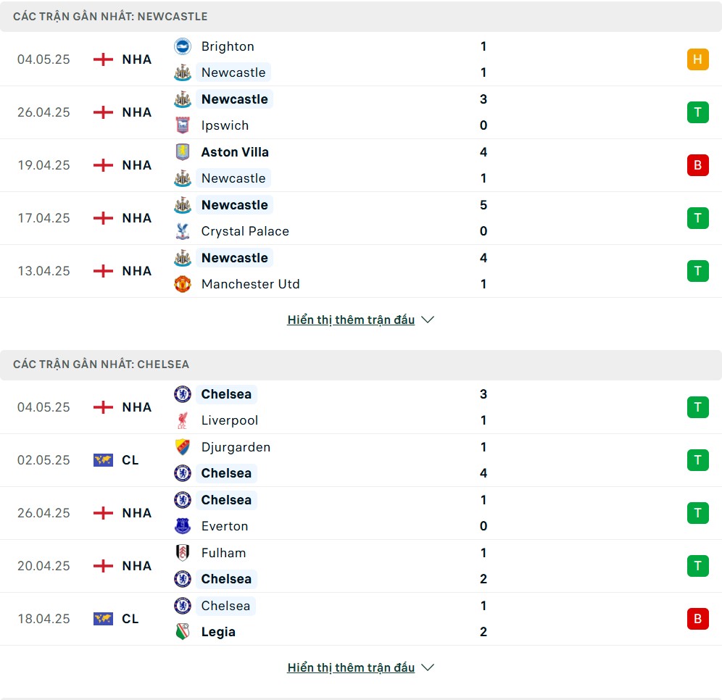Click the Djurgarden crest icon
Viewport: 722px width, 700px height.
click(x=183, y=447)
